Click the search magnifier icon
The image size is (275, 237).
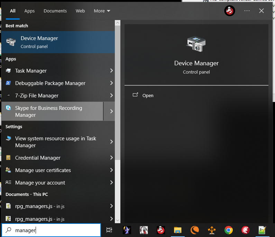(x=8, y=230)
